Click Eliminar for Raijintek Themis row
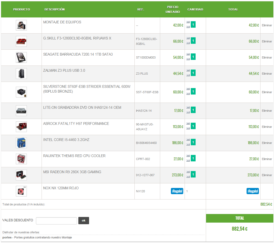275x243 pixels. tap(267, 159)
